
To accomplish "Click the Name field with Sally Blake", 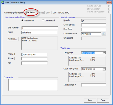I will click(40, 32).
